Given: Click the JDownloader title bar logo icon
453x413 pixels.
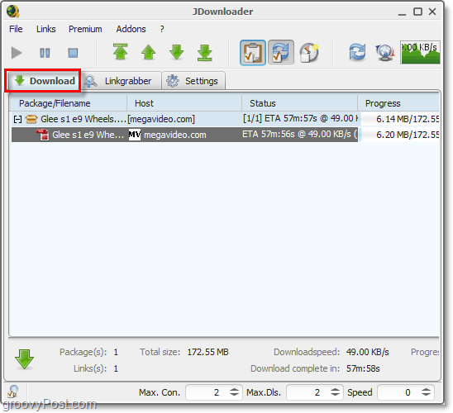Looking at the screenshot, I should [13, 12].
